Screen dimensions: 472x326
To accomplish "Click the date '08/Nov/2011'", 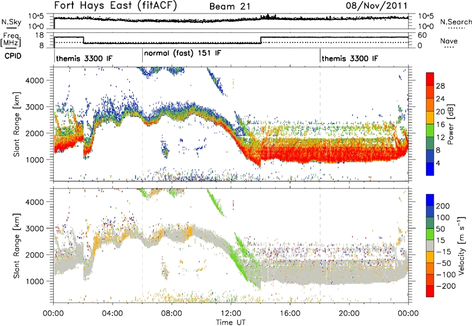I will click(376, 6).
